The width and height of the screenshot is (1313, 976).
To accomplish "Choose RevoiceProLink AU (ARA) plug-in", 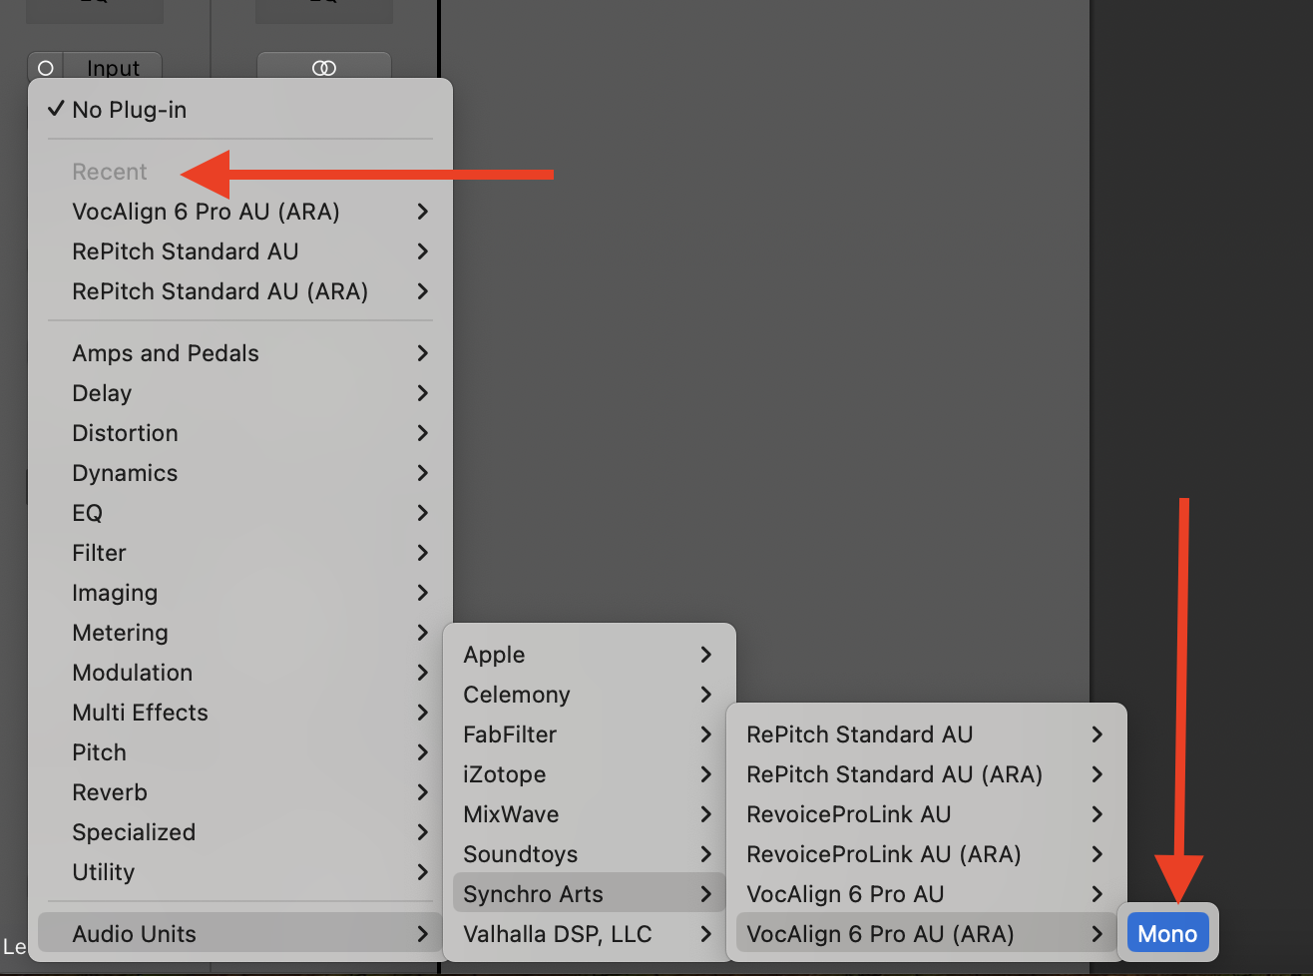I will [883, 854].
